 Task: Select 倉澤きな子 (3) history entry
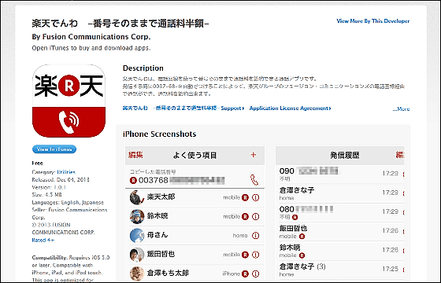pos(339,270)
